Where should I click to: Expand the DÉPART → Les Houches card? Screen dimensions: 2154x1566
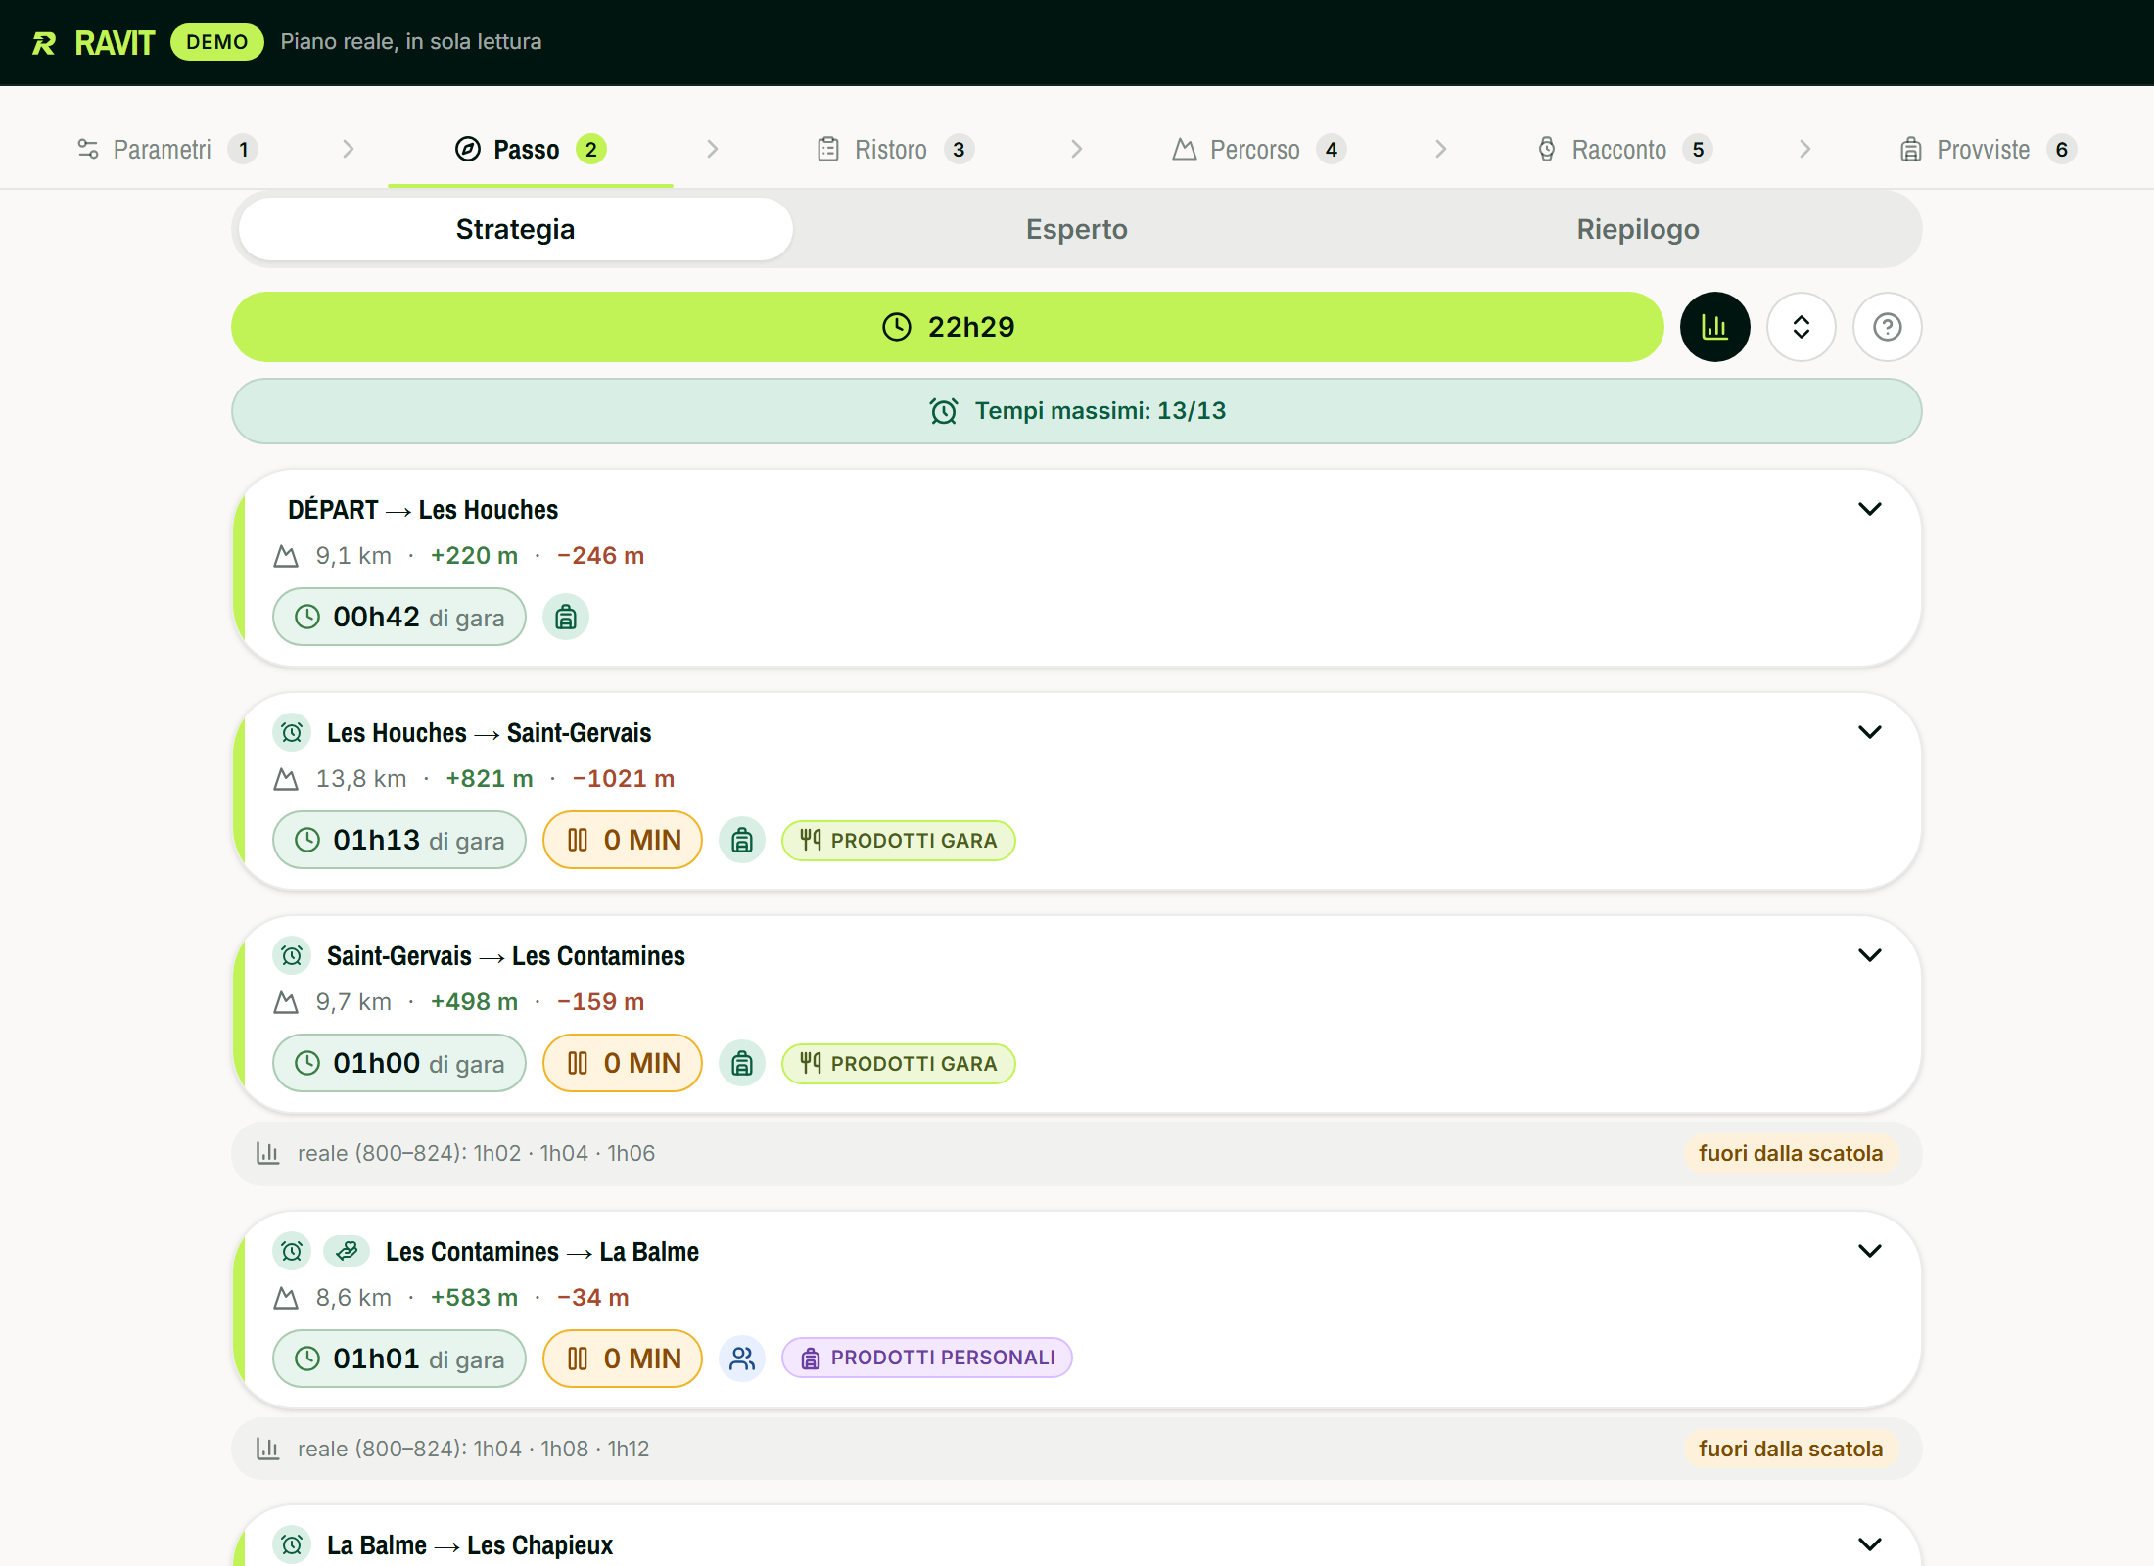pyautogui.click(x=1869, y=509)
